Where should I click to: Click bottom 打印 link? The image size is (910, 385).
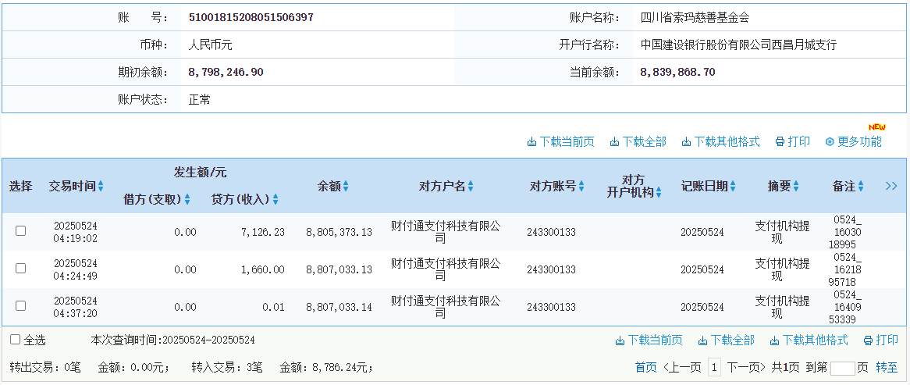click(x=881, y=340)
